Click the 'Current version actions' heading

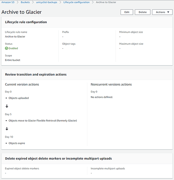pyautogui.click(x=22, y=84)
